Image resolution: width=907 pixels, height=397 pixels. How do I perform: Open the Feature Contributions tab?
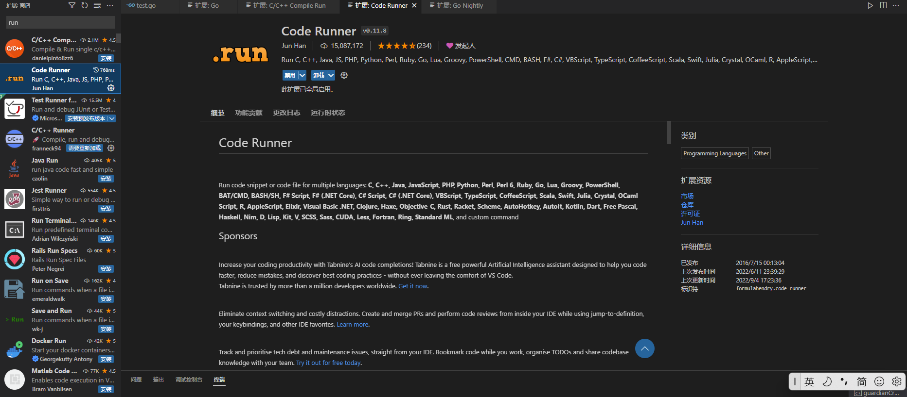pyautogui.click(x=249, y=113)
